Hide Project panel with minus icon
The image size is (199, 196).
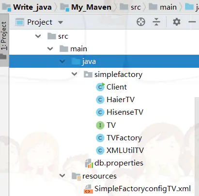(192, 22)
